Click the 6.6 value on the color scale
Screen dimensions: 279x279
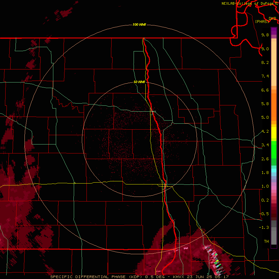[265, 90]
